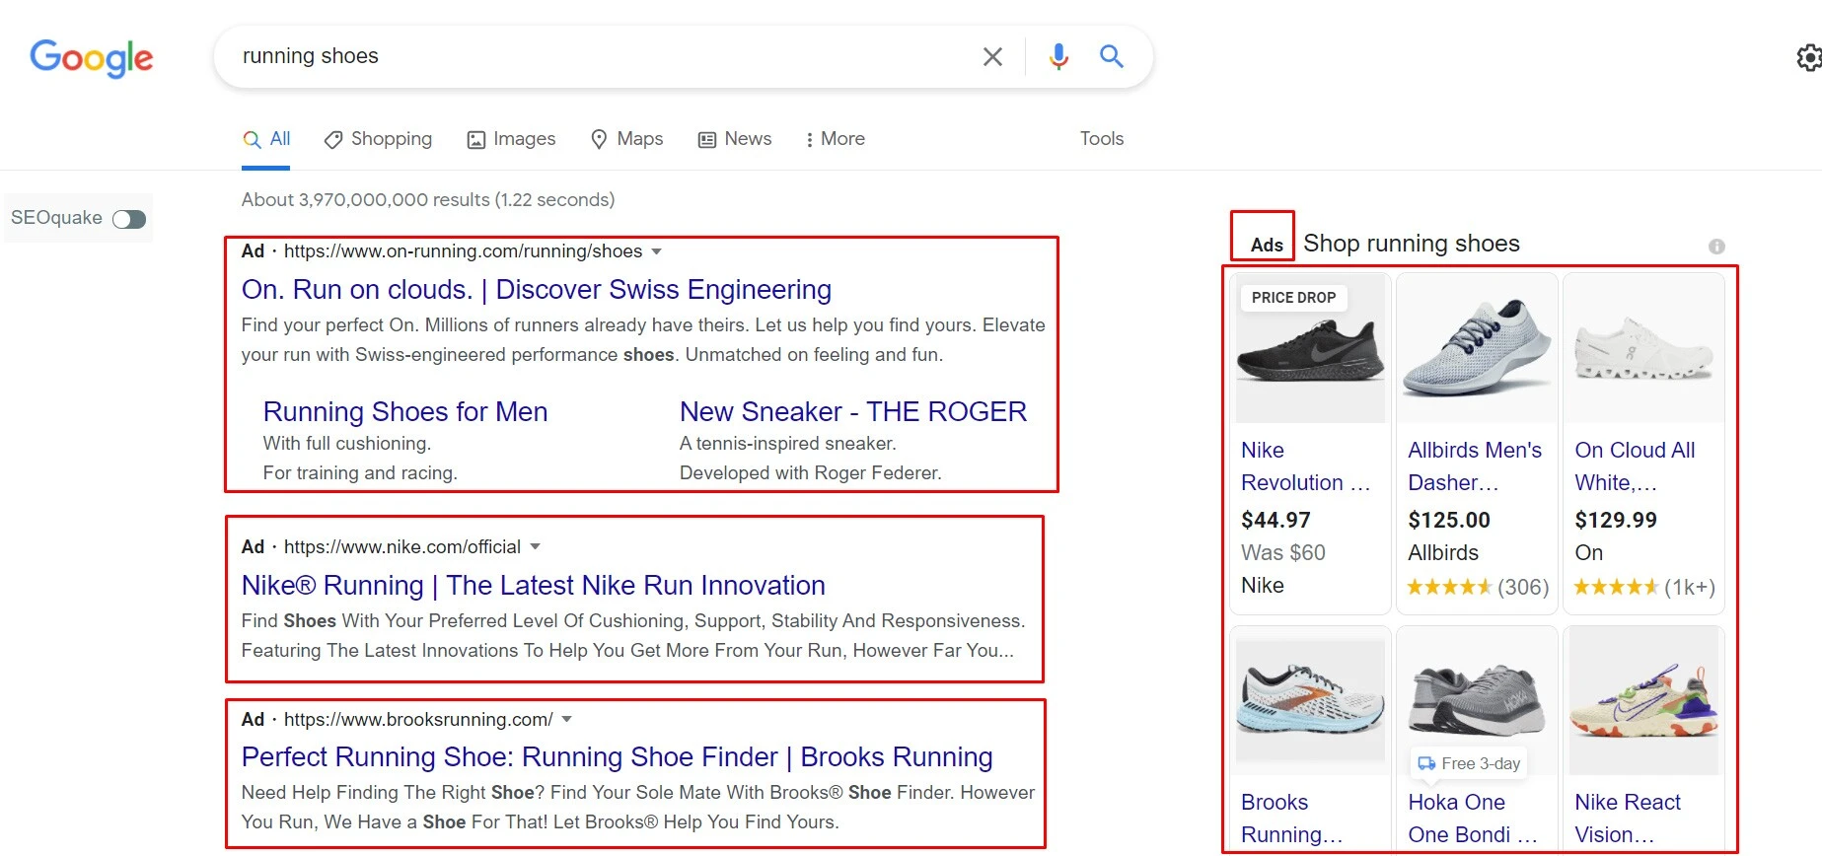Open the More search options menu
Screen dimensions: 1822x856
click(835, 139)
